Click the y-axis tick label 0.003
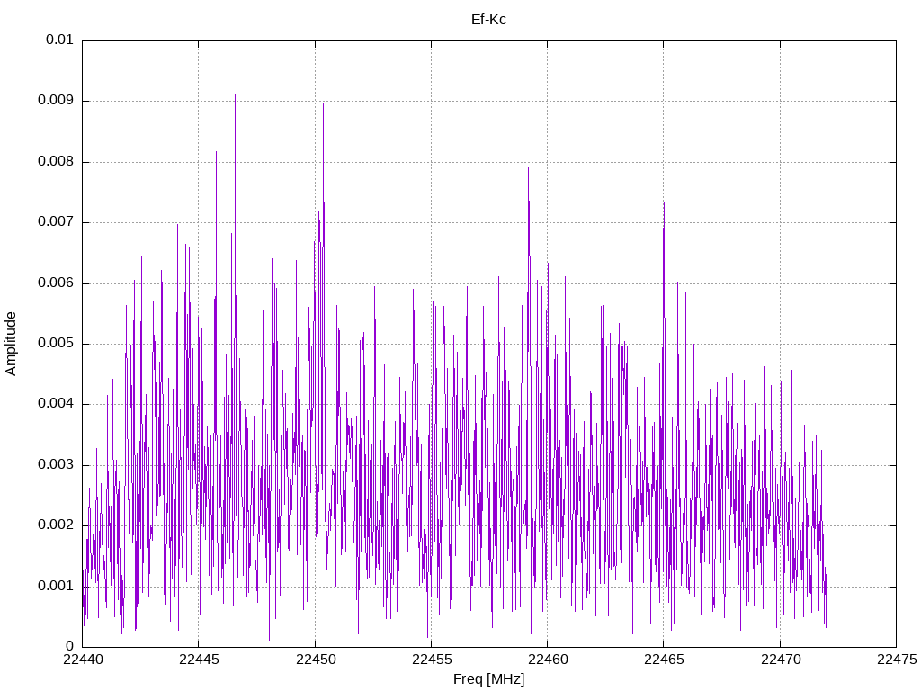This screenshot has height=691, width=921. 56,465
